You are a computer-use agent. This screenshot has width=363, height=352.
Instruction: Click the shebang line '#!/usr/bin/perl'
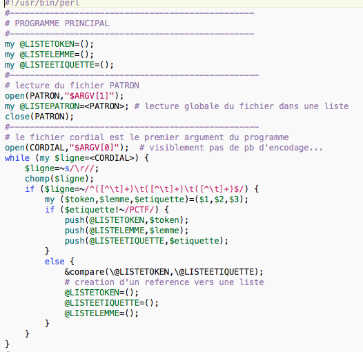42,3
